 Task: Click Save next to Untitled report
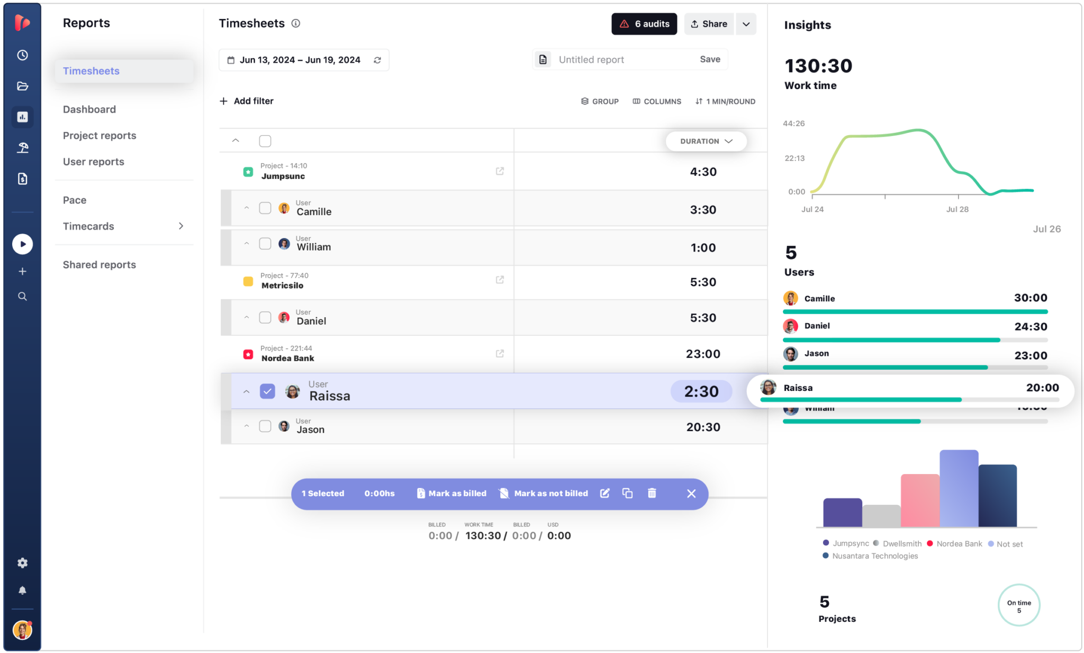click(x=710, y=59)
